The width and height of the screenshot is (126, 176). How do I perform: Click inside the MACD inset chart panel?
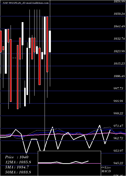coord(69,163)
